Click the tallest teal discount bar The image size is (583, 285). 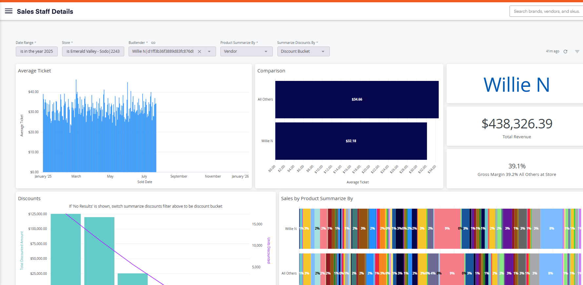pos(66,249)
